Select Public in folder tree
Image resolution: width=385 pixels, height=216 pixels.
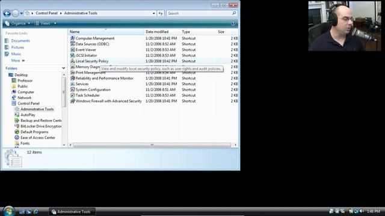tap(23, 86)
